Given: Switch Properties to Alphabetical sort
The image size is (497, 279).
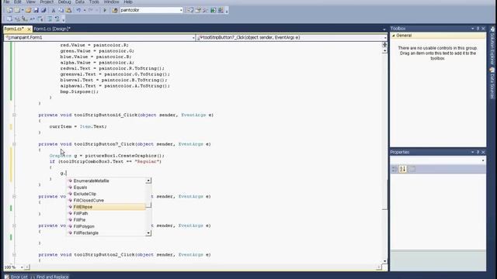Looking at the screenshot, I should [403, 169].
